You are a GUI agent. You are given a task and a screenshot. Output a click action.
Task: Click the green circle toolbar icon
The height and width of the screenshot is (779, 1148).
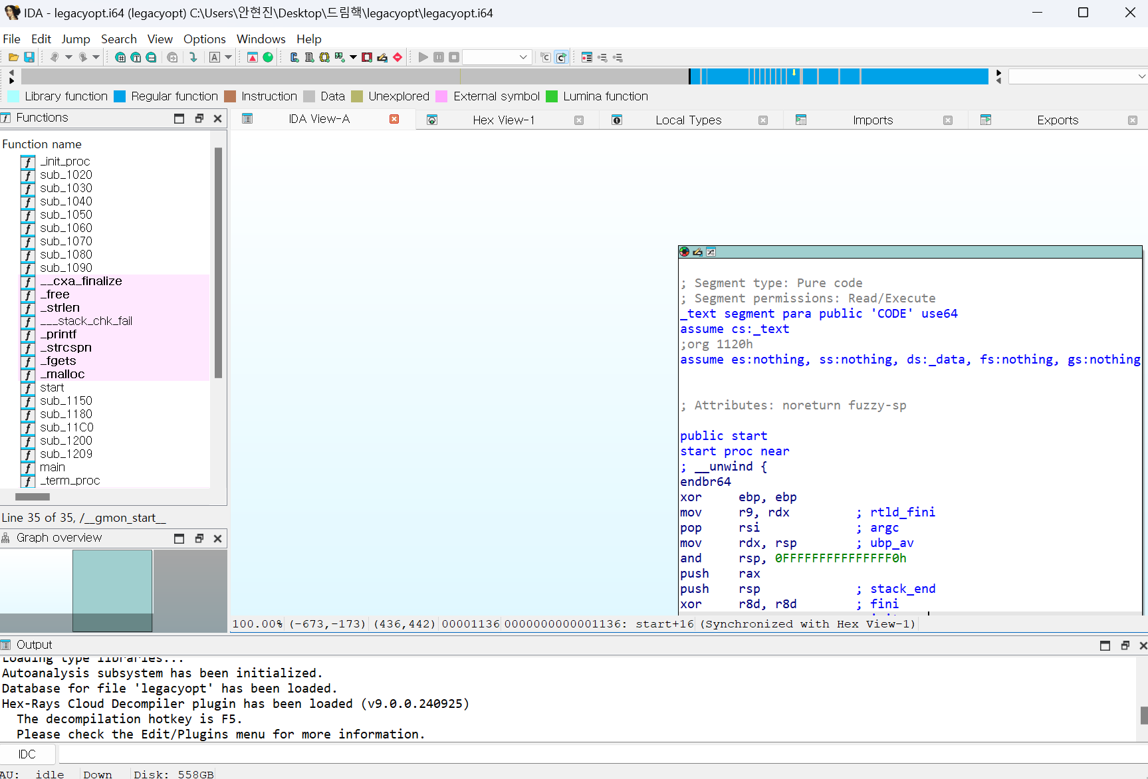click(268, 57)
